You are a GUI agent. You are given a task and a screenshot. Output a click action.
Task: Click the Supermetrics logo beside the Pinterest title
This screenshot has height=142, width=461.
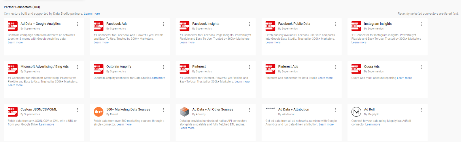click(184, 69)
